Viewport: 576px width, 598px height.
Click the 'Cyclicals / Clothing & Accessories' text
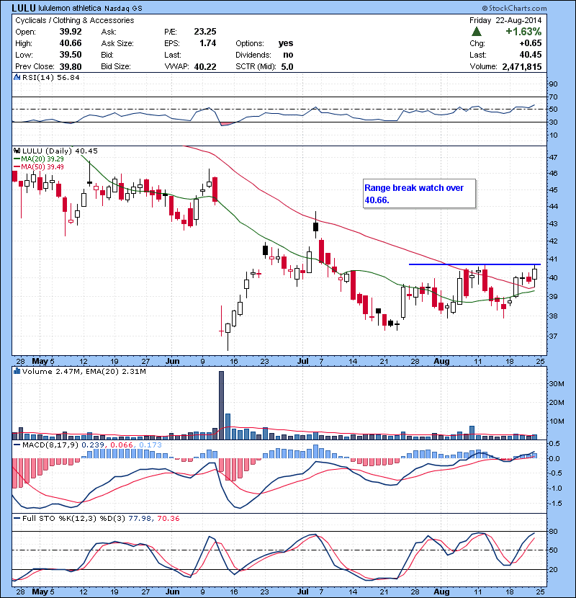(x=75, y=20)
